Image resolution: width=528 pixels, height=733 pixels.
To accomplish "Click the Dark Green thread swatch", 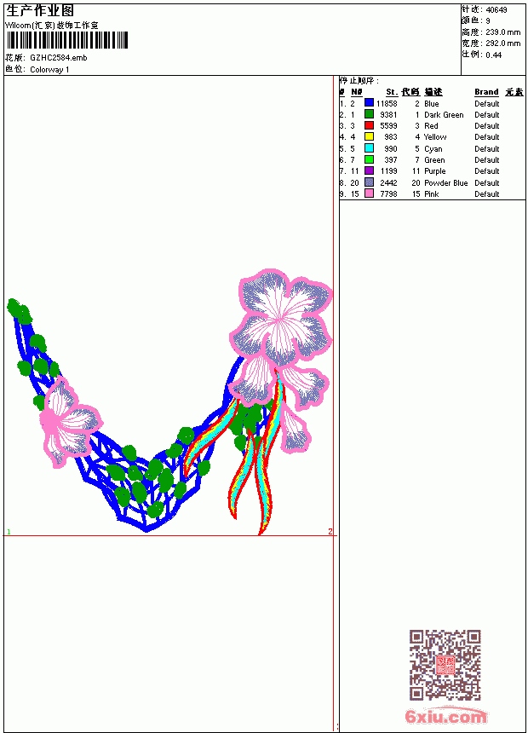I will [x=369, y=114].
